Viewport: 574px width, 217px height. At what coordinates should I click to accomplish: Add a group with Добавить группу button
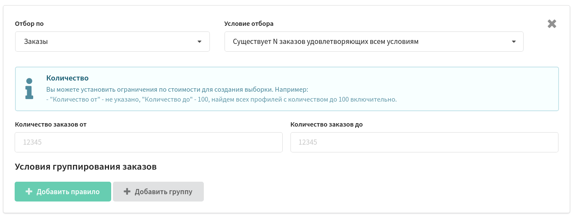158,192
